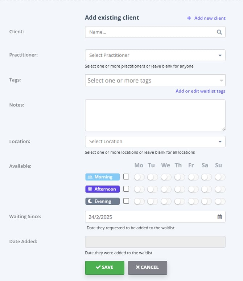Enable Friday afternoon availability switch
Image resolution: width=243 pixels, height=281 pixels.
click(x=193, y=189)
